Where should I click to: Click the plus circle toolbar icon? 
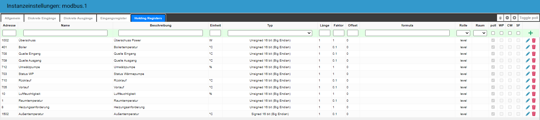tap(514, 18)
